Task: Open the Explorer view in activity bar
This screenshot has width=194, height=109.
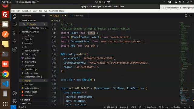Action: tap(15, 16)
